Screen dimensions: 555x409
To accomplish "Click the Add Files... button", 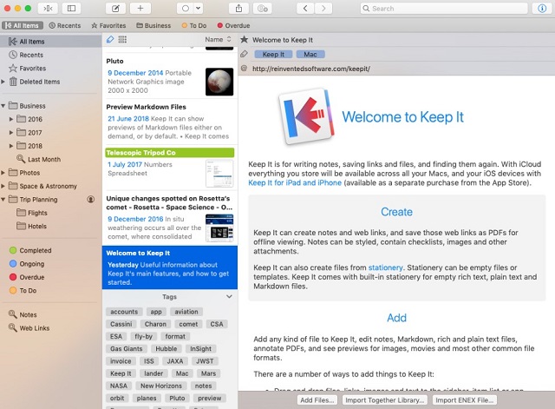I will pos(317,400).
